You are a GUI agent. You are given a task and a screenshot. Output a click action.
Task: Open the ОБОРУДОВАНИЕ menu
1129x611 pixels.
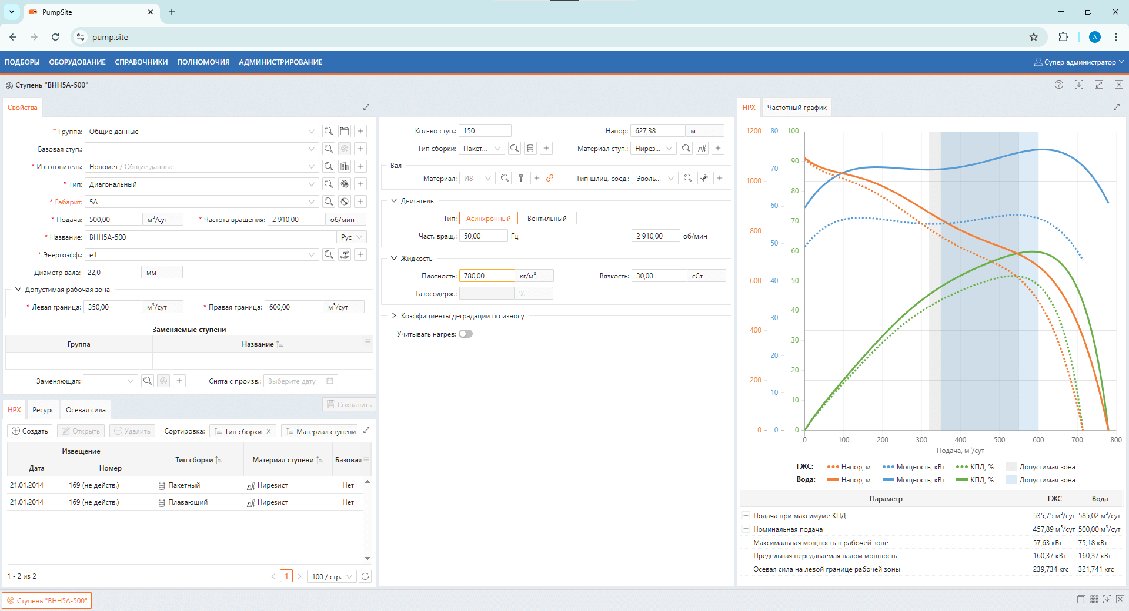click(x=77, y=62)
